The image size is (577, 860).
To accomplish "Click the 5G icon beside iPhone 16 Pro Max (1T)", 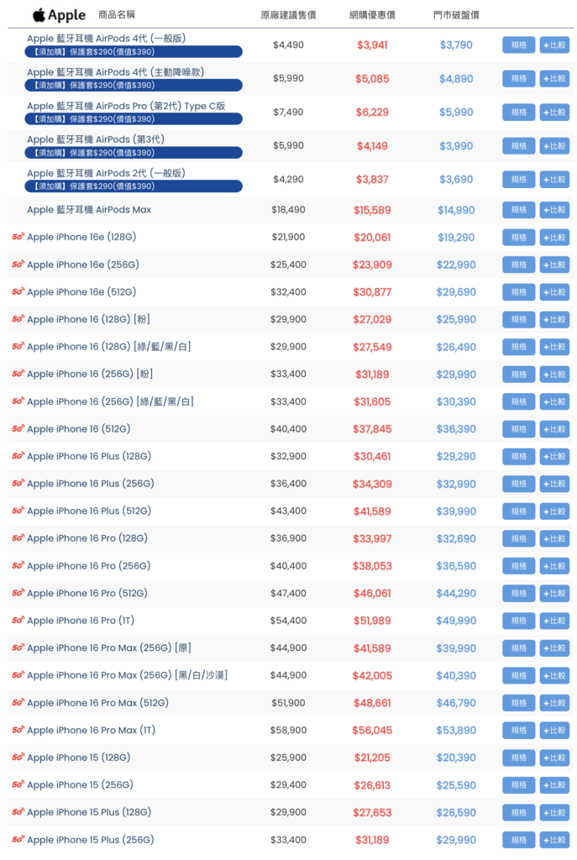I will 18,730.
